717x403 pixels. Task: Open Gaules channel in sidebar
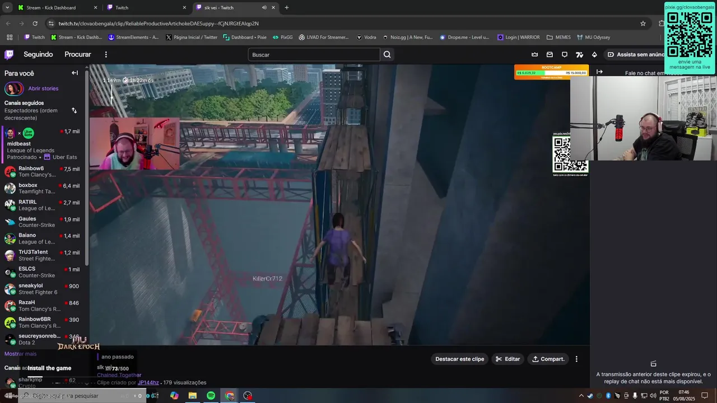pos(43,222)
